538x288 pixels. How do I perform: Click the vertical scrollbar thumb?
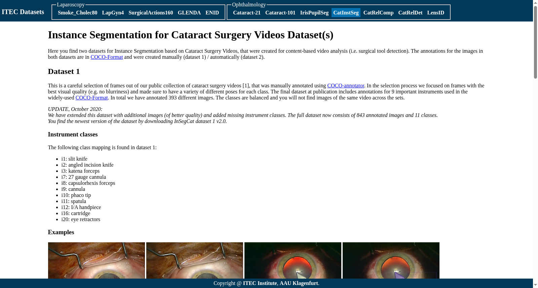pyautogui.click(x=535, y=42)
